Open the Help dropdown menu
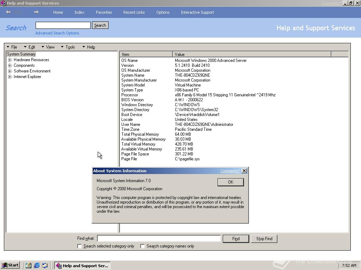The image size is (361, 270). [88, 47]
